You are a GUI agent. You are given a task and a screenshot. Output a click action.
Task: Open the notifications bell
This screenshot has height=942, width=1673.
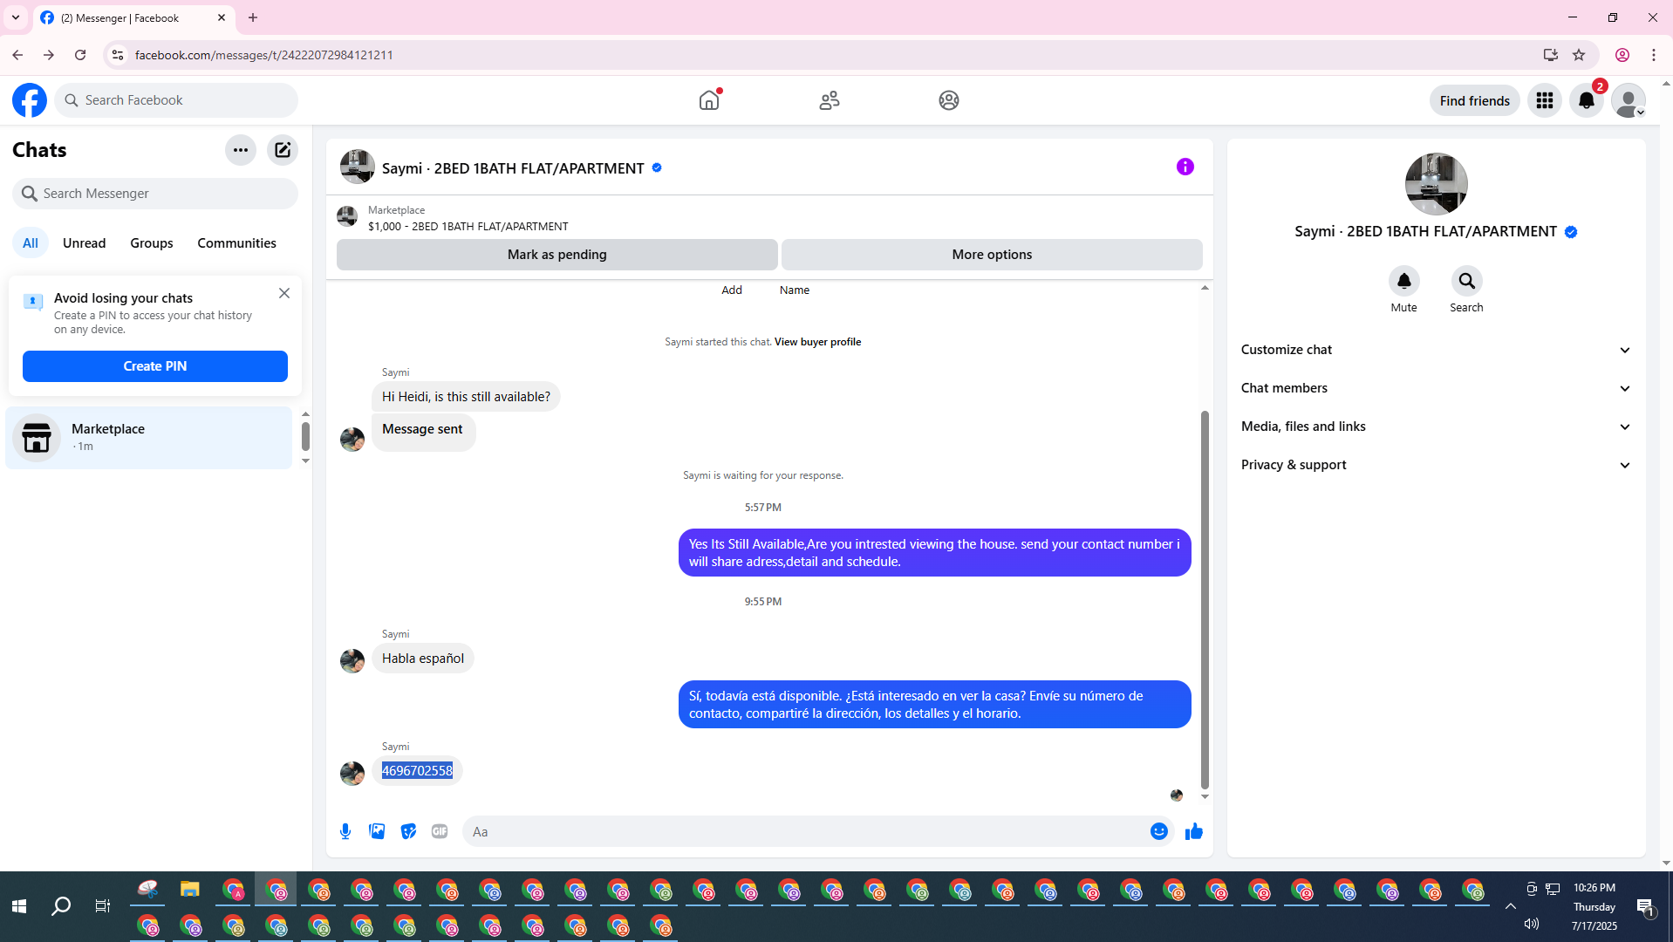coord(1587,100)
